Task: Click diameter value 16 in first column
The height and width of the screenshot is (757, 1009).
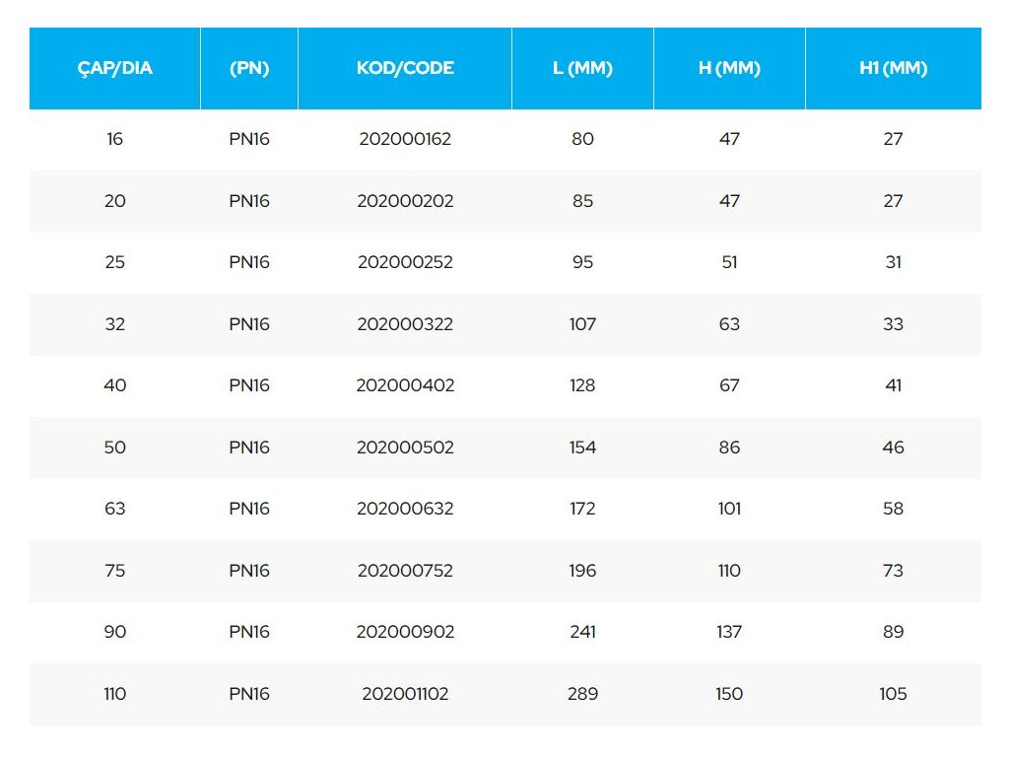Action: [x=114, y=139]
